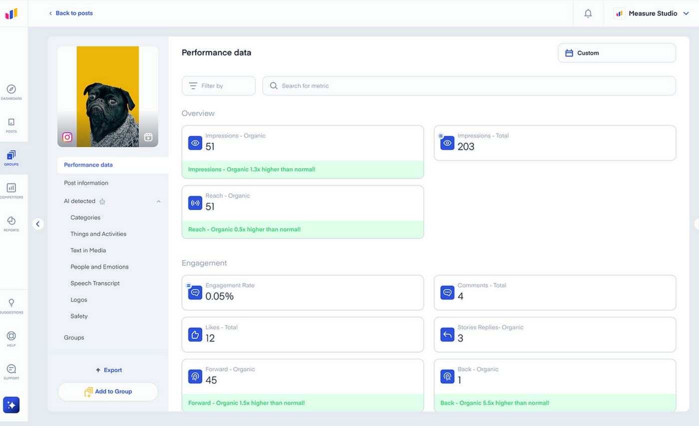The image size is (699, 426).
Task: Click the Export link
Action: coord(108,370)
